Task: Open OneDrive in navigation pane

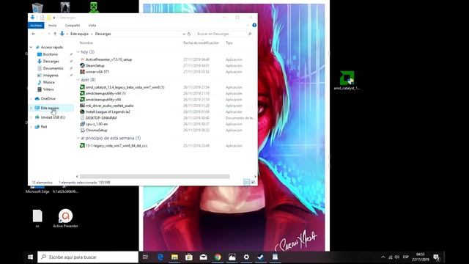Action: tap(48, 98)
